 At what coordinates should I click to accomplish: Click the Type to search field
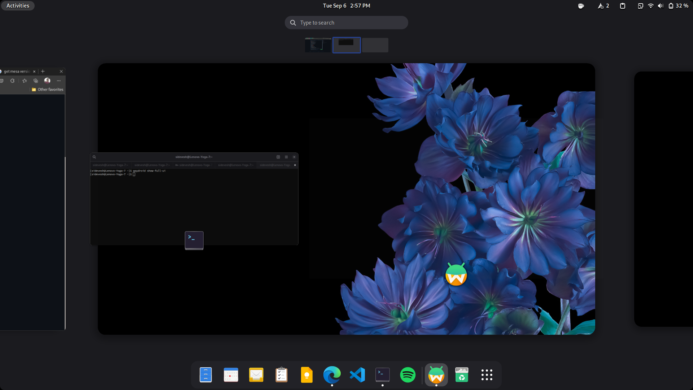pos(346,22)
